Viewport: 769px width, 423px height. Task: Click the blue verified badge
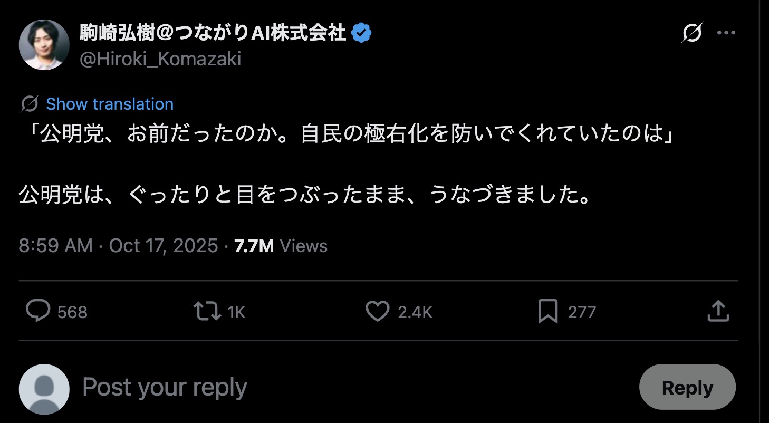pyautogui.click(x=361, y=34)
